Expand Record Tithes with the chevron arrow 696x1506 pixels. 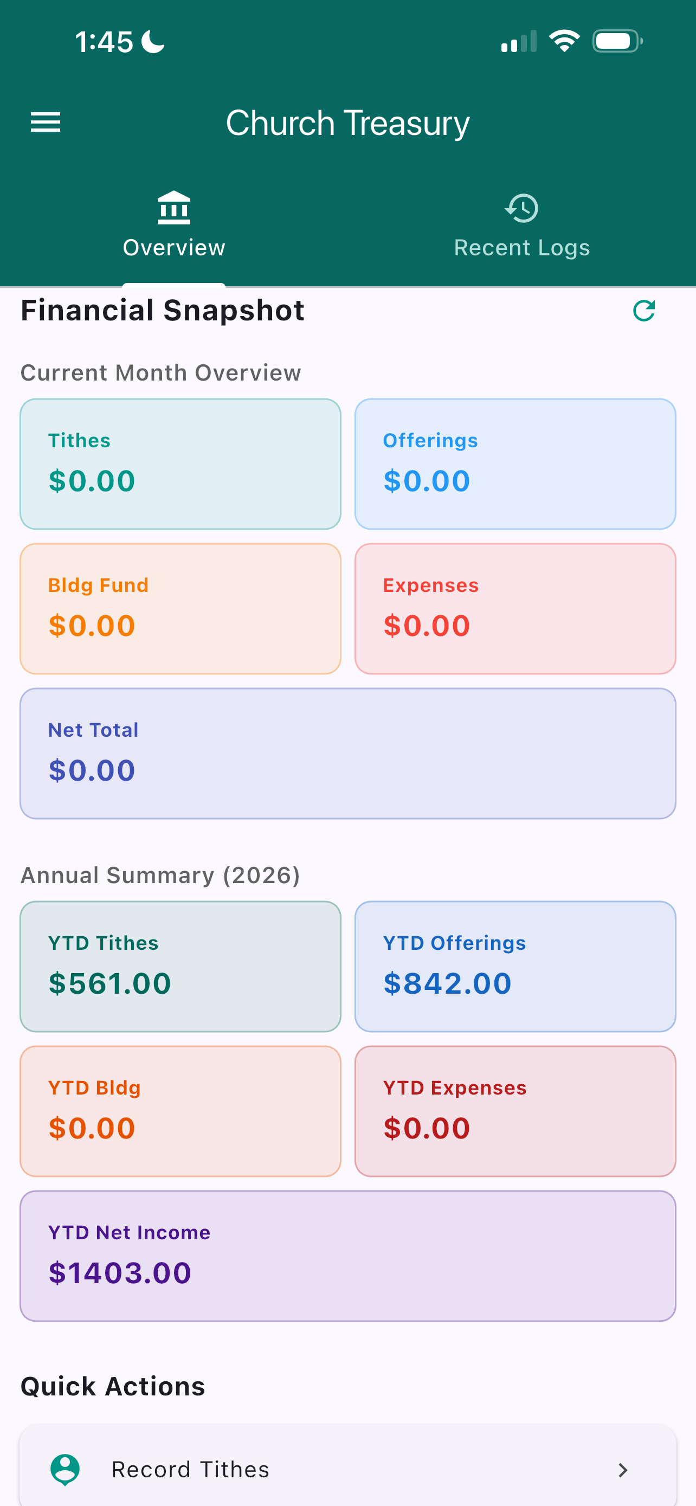pos(623,1470)
